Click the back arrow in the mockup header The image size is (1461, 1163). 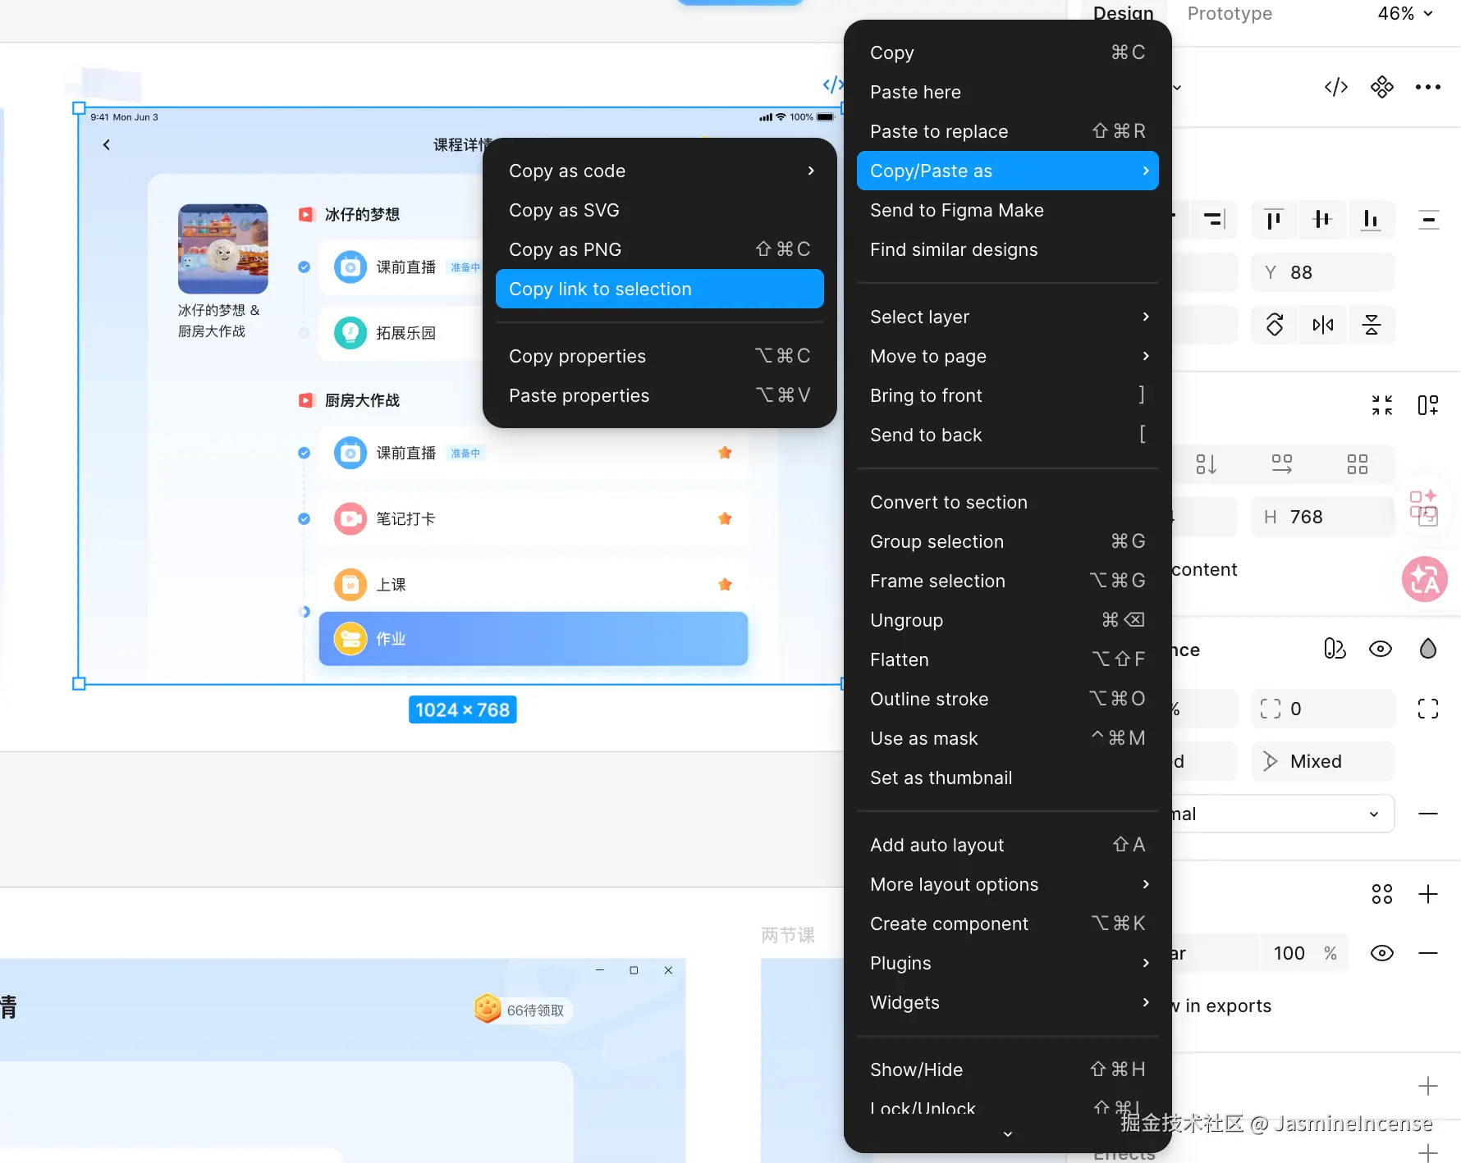coord(107,145)
